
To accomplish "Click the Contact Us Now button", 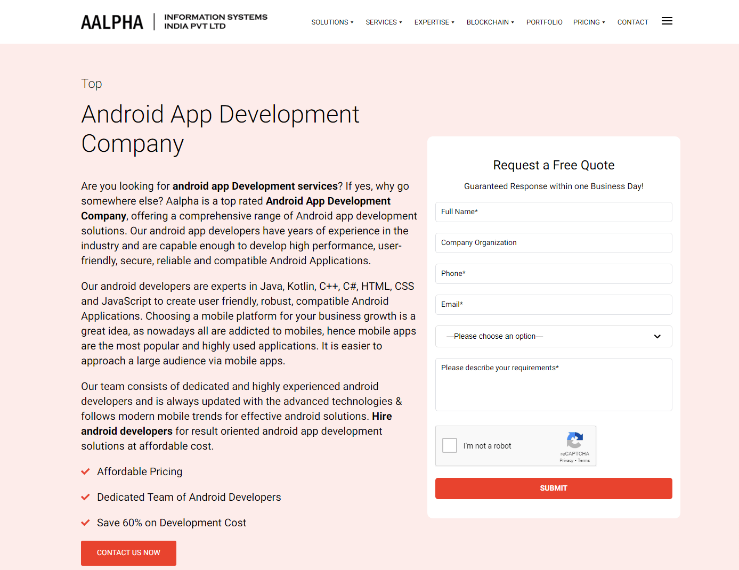I will 128,553.
